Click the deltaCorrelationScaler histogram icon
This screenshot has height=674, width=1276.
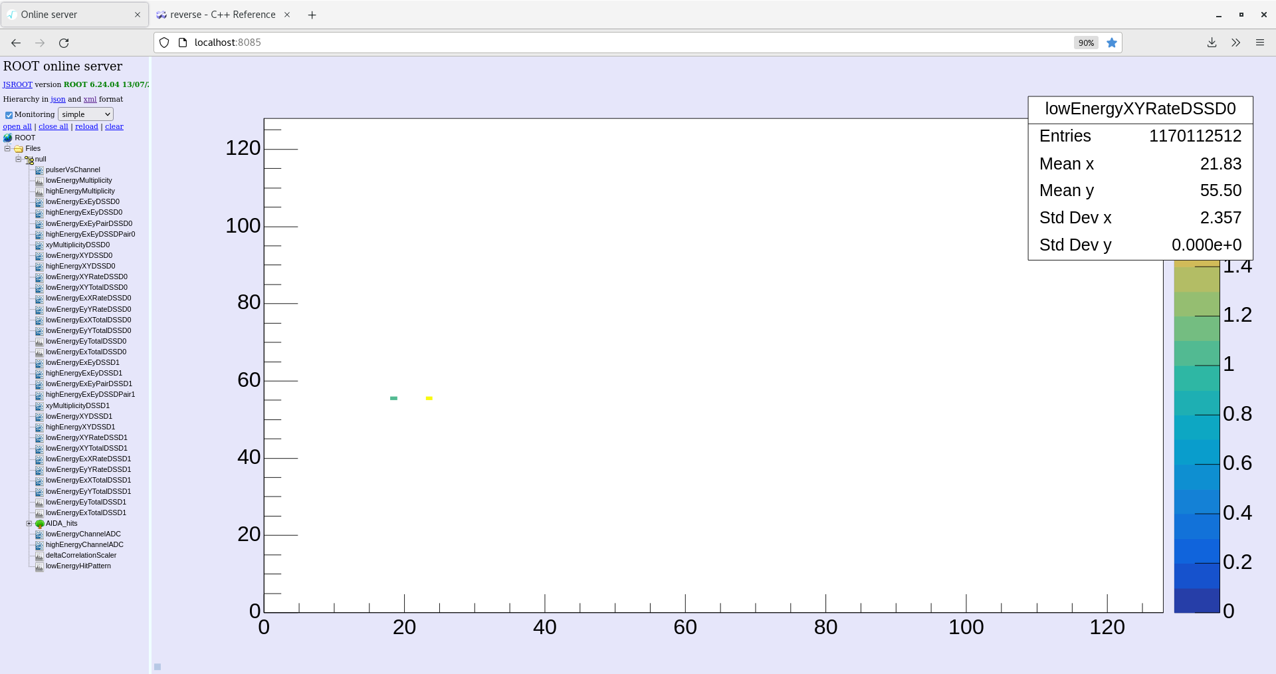39,556
